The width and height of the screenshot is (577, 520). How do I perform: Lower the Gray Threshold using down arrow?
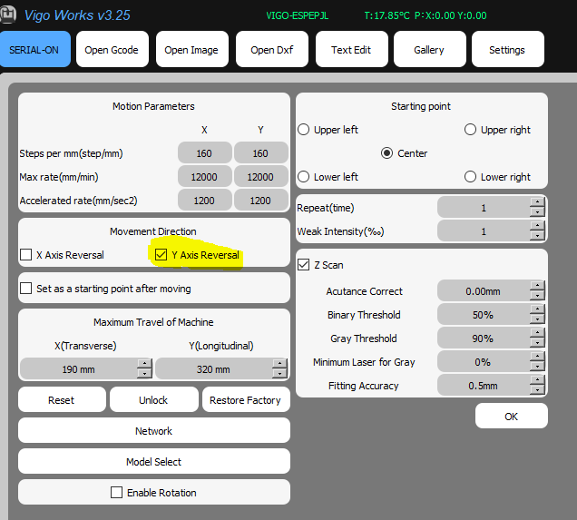(537, 343)
